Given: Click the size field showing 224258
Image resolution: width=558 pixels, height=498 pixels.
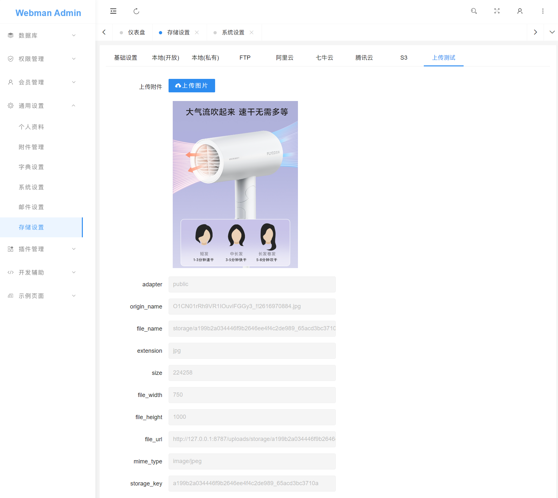Looking at the screenshot, I should (252, 373).
